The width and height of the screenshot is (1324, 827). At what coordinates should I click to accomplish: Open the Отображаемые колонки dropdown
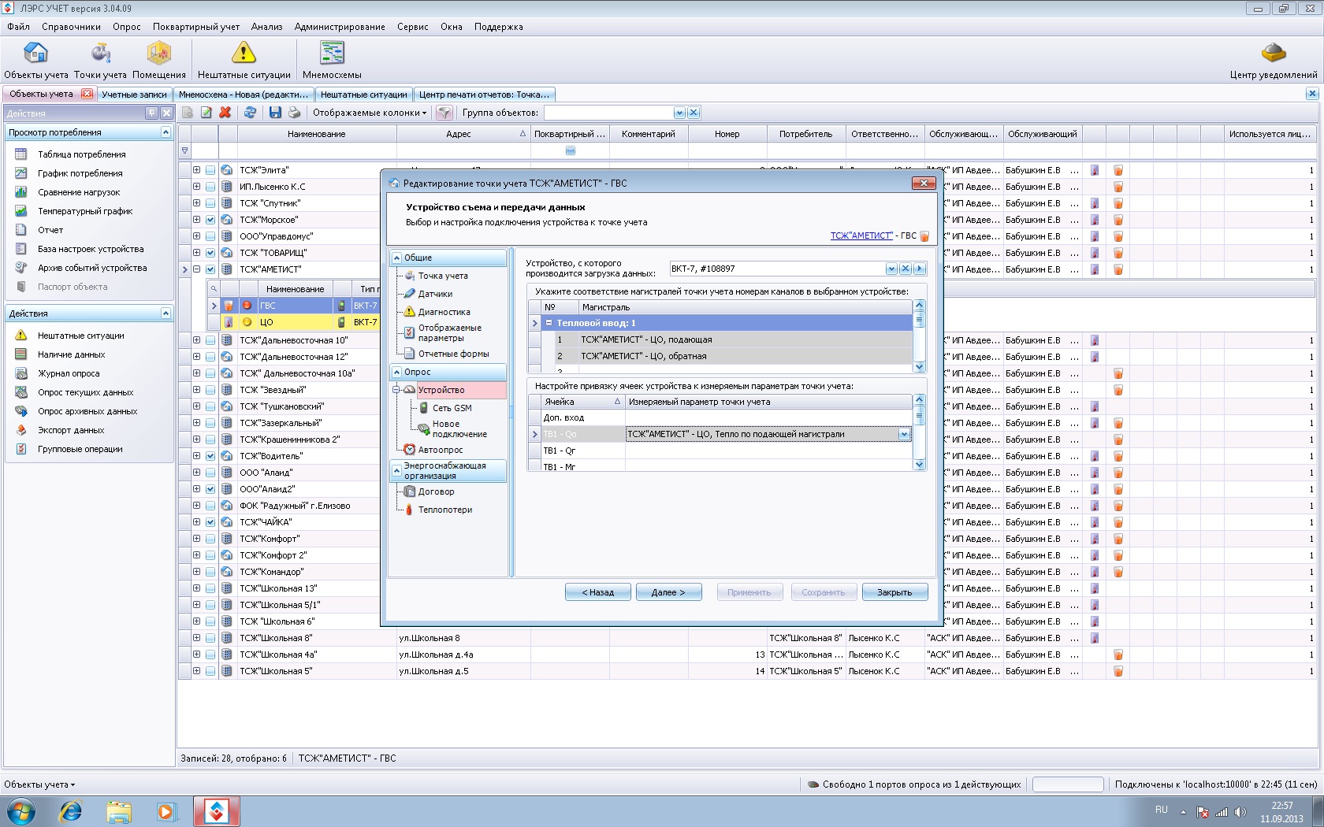370,113
